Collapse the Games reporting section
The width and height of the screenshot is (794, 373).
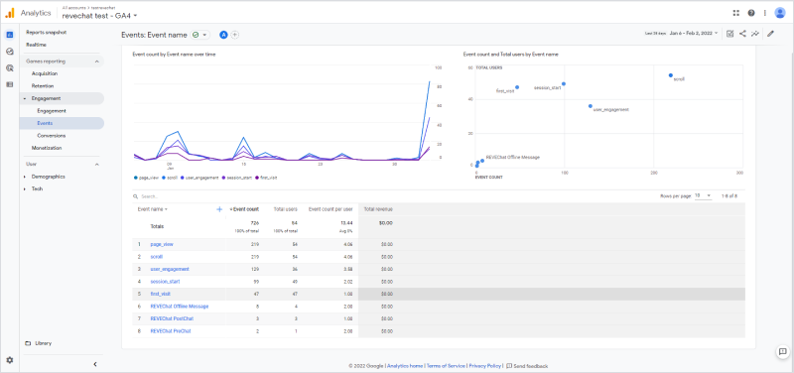pos(96,62)
